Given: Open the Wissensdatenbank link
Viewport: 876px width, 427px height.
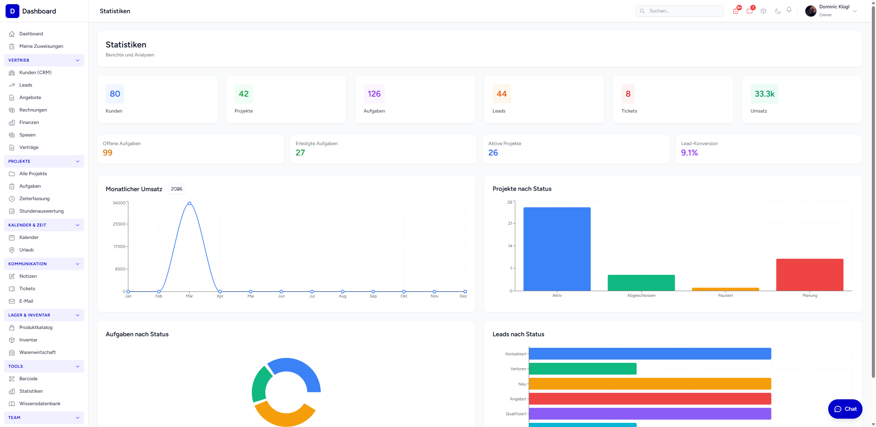Looking at the screenshot, I should [x=40, y=404].
